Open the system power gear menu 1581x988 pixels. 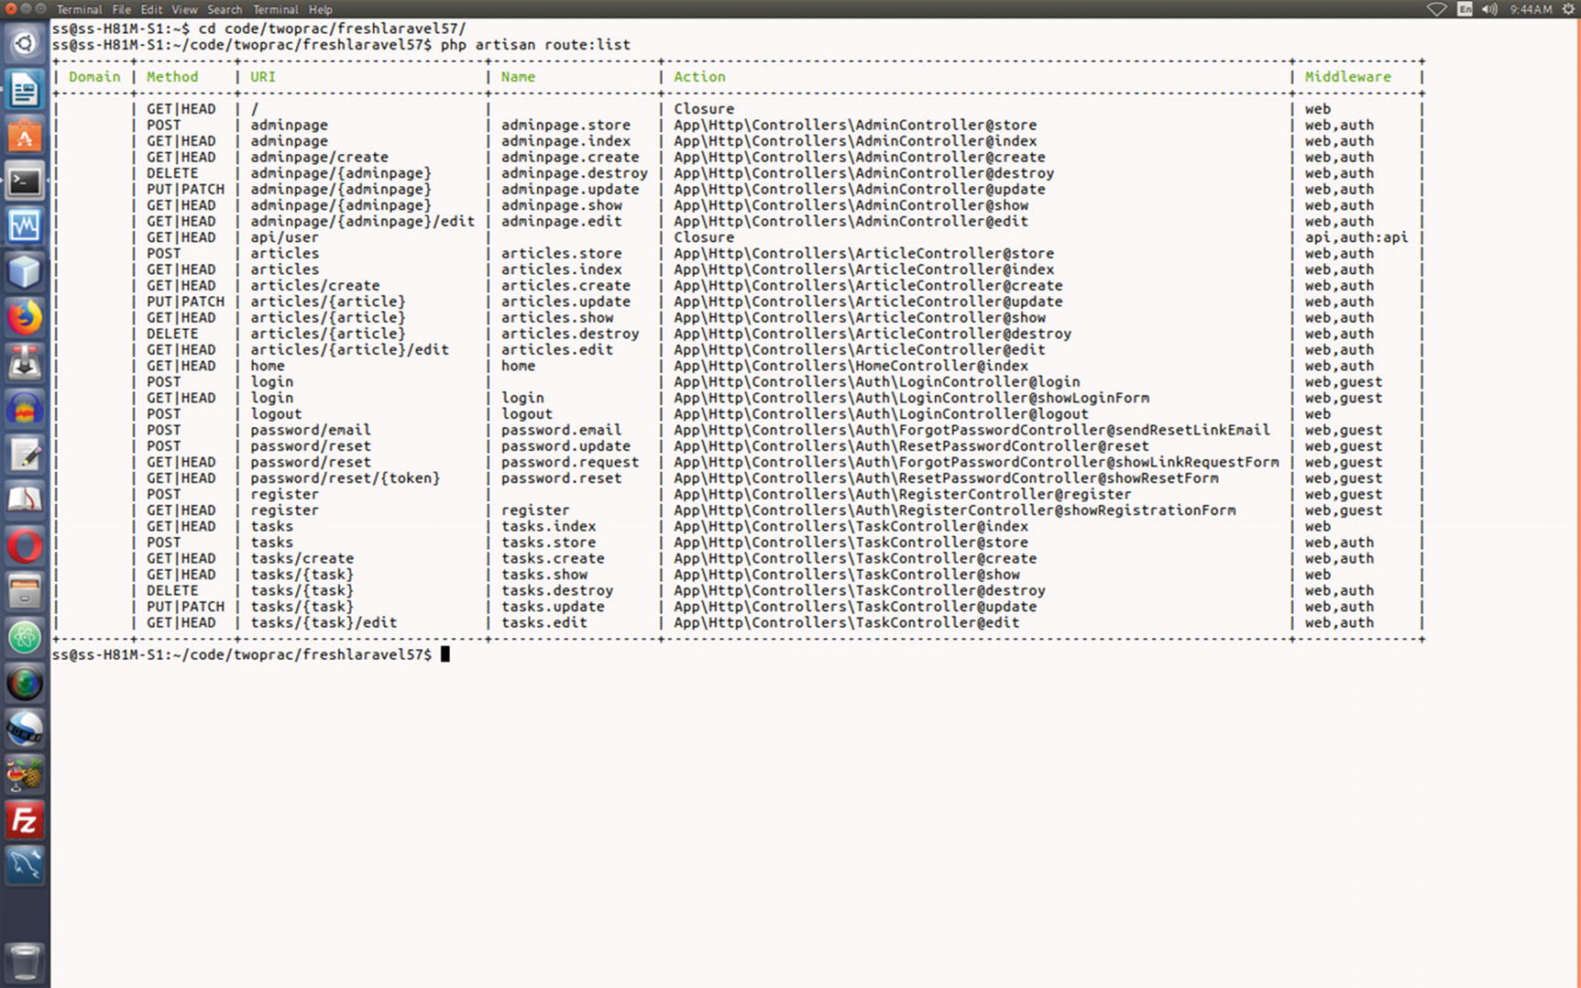pos(1568,9)
